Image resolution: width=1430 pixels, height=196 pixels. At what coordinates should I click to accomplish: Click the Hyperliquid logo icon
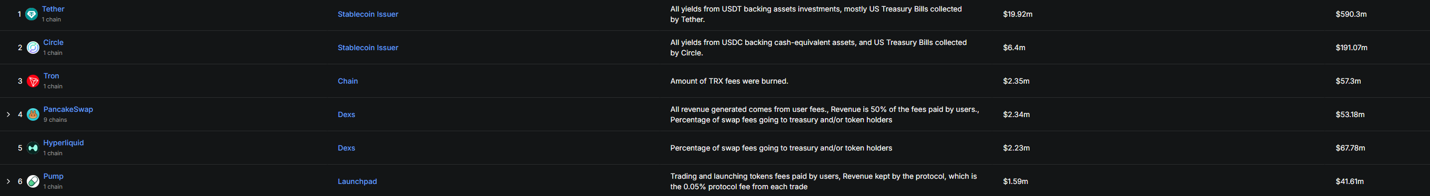click(33, 148)
